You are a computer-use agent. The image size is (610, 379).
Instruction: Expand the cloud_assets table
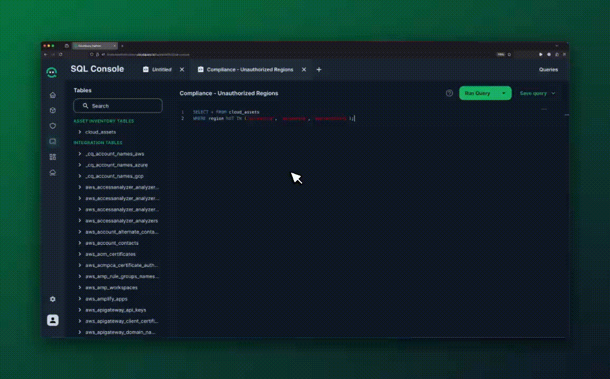80,132
